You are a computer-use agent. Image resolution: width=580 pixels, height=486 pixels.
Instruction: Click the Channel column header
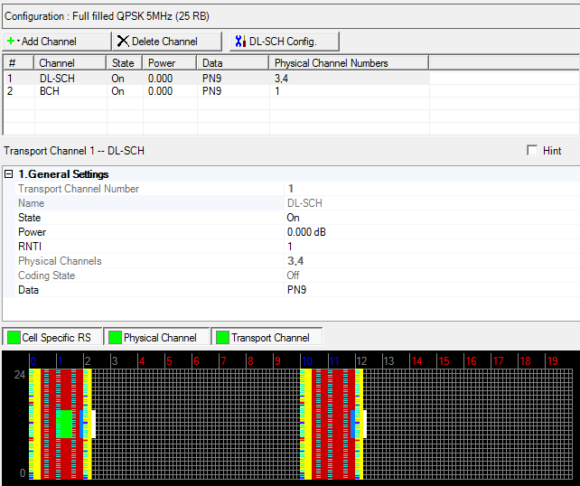click(x=56, y=63)
